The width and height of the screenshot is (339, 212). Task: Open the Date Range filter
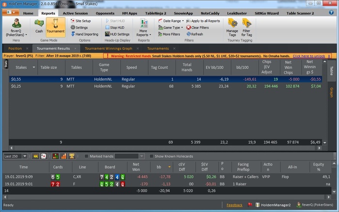click(x=171, y=21)
